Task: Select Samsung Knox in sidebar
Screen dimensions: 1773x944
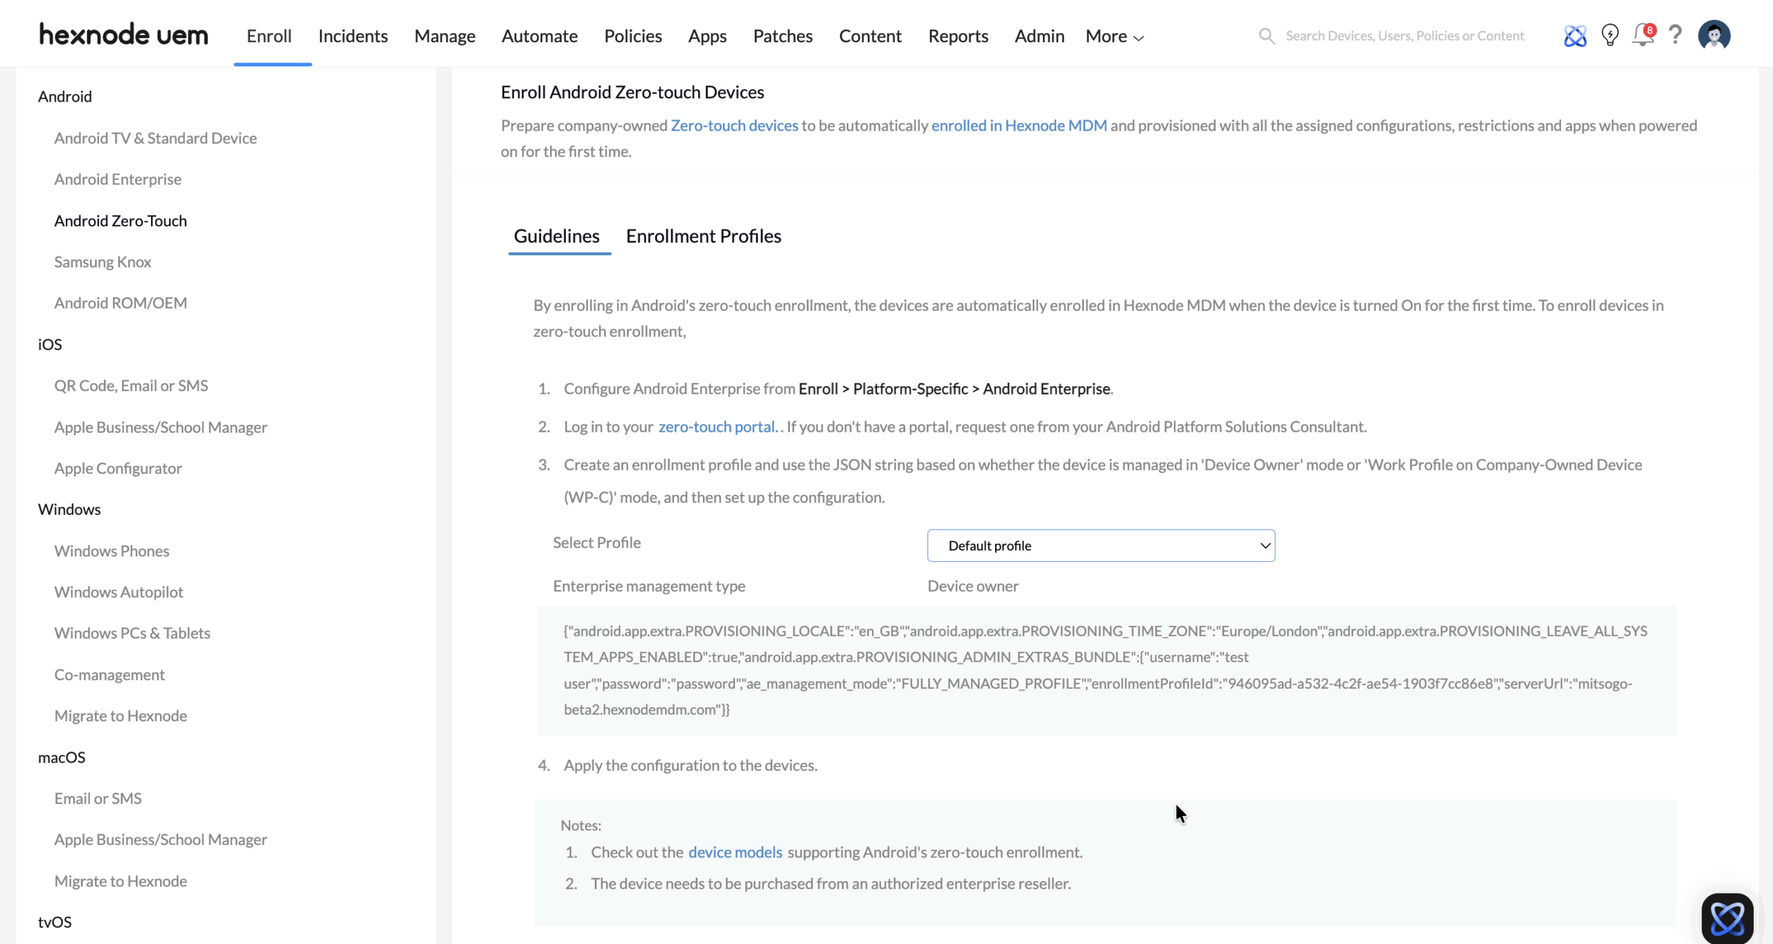Action: point(103,262)
